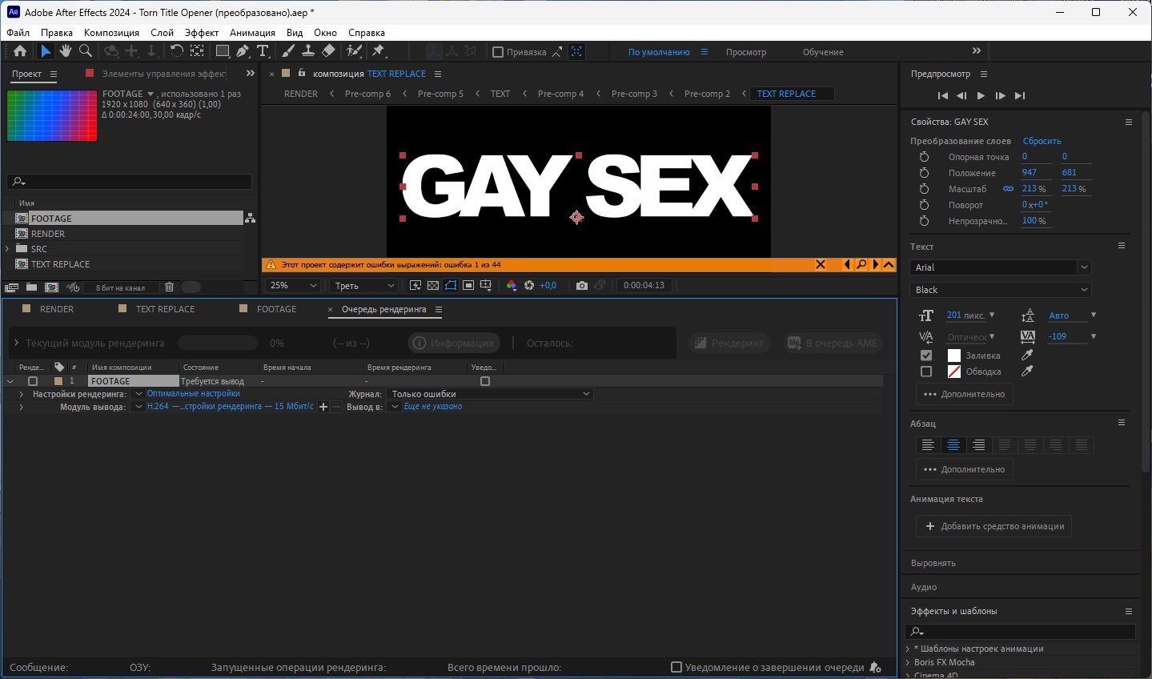Select the Hand tool

[65, 51]
